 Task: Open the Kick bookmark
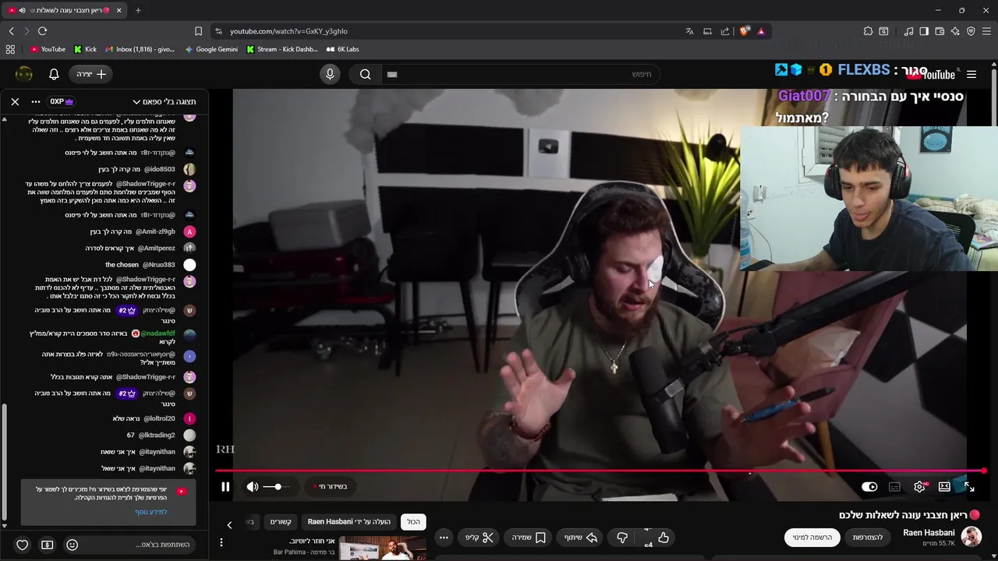coord(85,49)
